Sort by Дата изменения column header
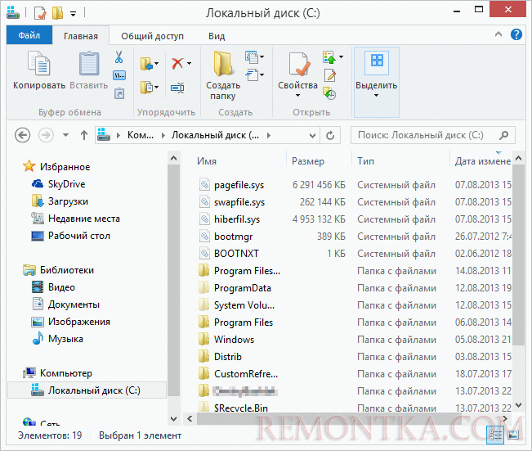532x451 pixels. 482,161
